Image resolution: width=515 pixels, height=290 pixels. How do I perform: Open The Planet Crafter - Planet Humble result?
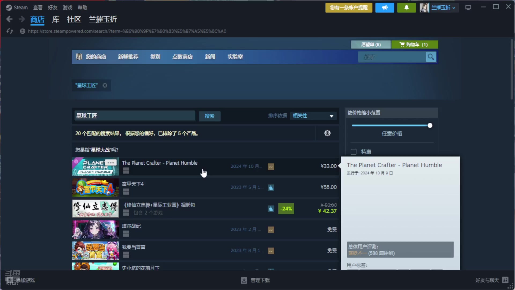point(205,166)
